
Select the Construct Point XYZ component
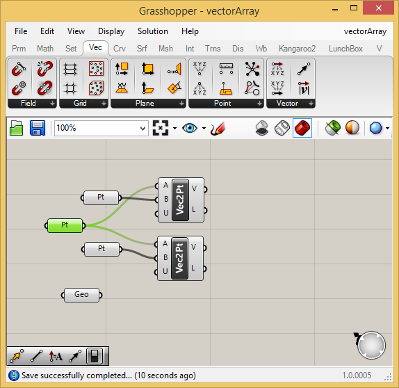[x=199, y=68]
